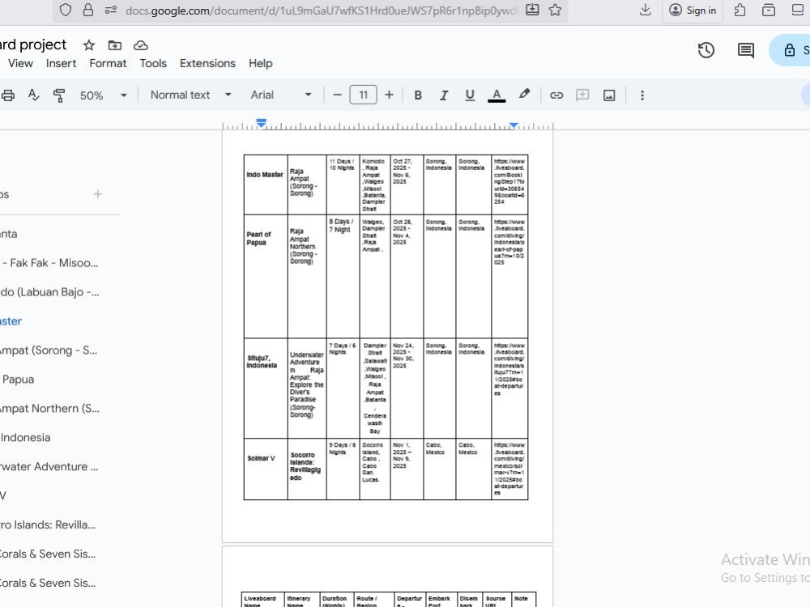This screenshot has width=810, height=607.
Task: Open the Arial font dropdown
Action: [281, 95]
